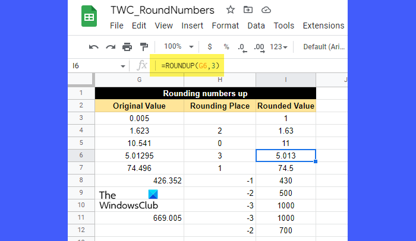Select the Paint format tool
Image resolution: width=416 pixels, height=241 pixels.
pyautogui.click(x=143, y=46)
